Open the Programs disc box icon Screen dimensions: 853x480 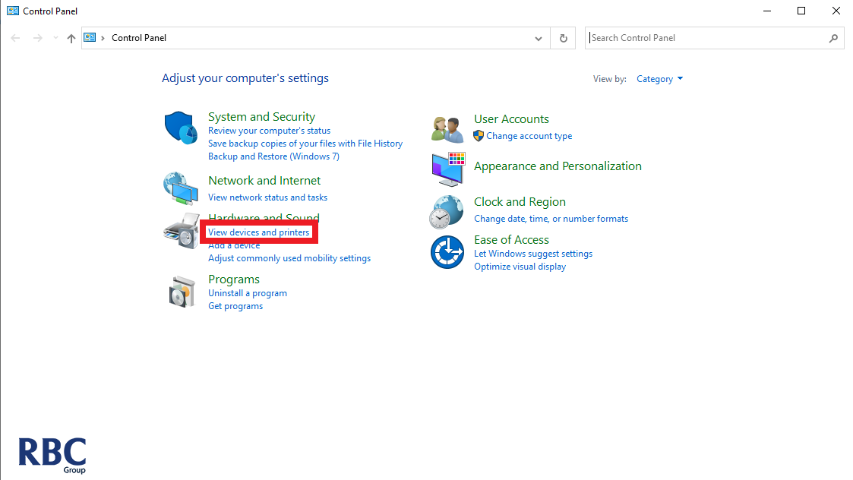click(x=181, y=292)
